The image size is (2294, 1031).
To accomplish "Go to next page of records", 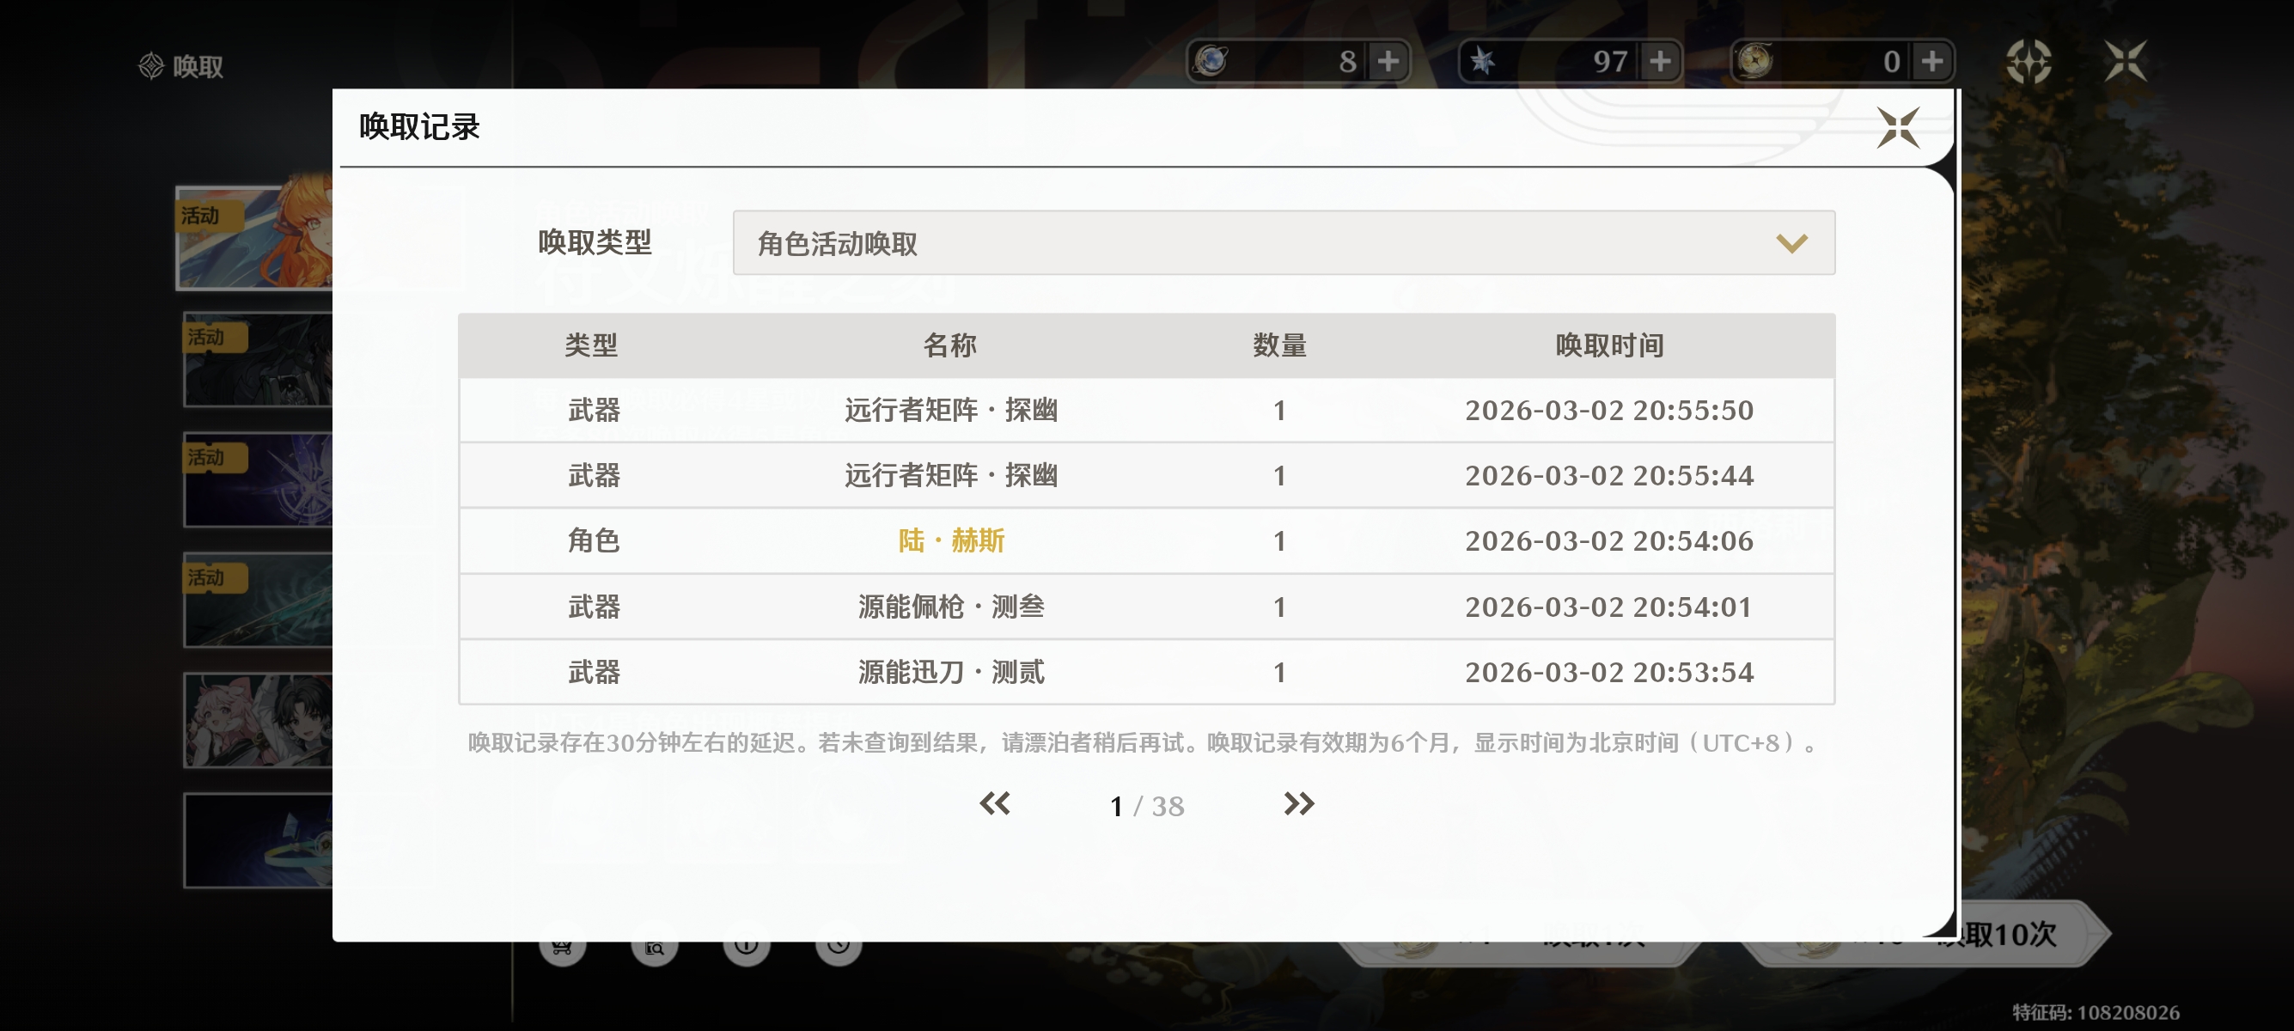I will (x=1298, y=804).
